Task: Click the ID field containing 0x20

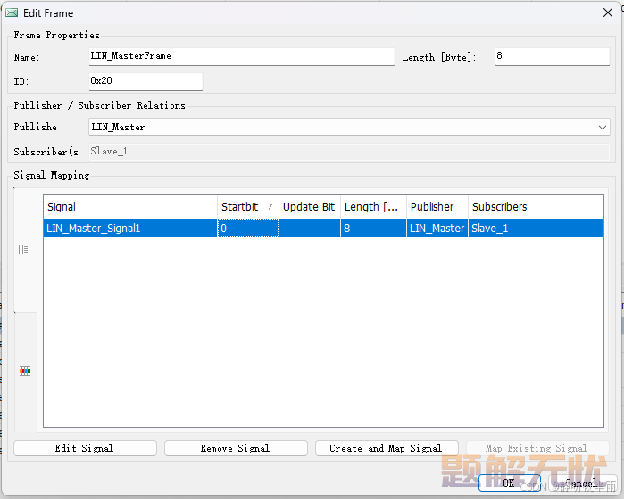Action: click(146, 80)
